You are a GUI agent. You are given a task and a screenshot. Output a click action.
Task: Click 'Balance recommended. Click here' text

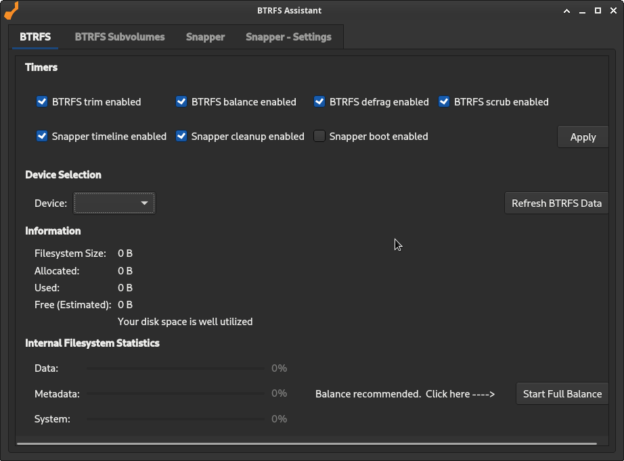[x=405, y=394]
